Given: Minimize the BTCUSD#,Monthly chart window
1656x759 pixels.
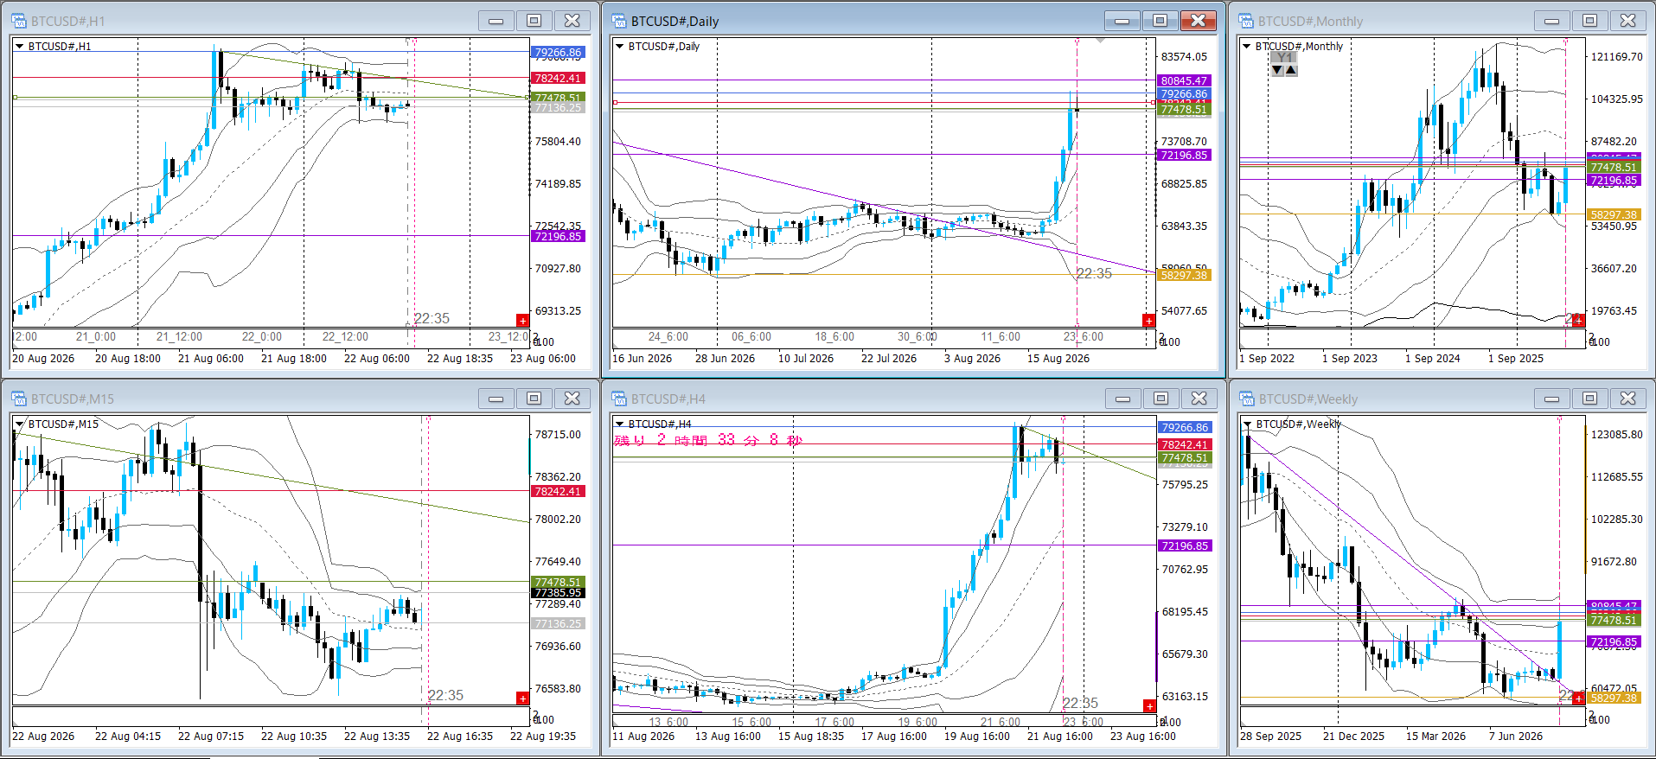Looking at the screenshot, I should 1552,21.
